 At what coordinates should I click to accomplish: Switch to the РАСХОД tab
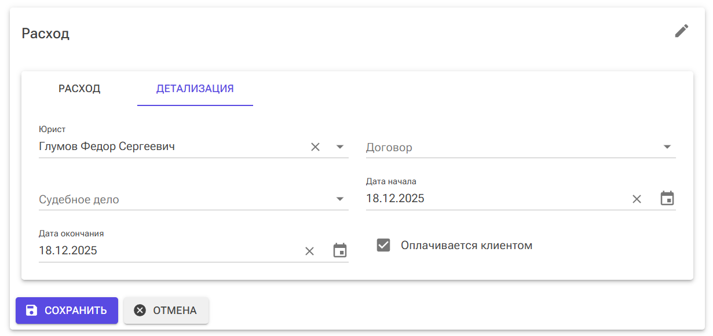[79, 89]
